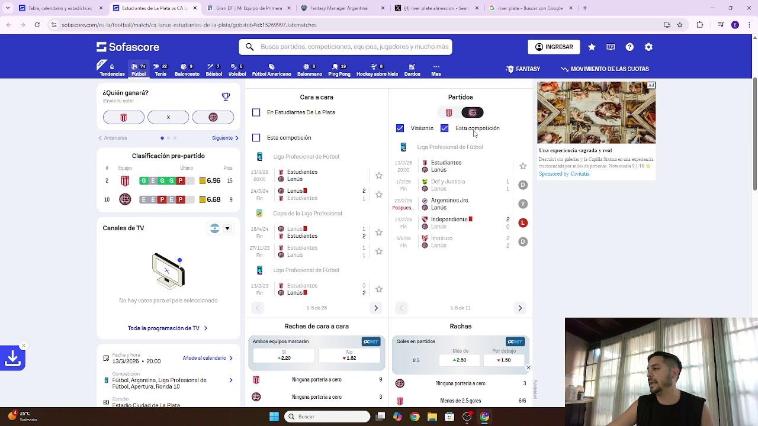Open Toda la programación de TV
Viewport: 758px width, 426px height.
pyautogui.click(x=168, y=328)
